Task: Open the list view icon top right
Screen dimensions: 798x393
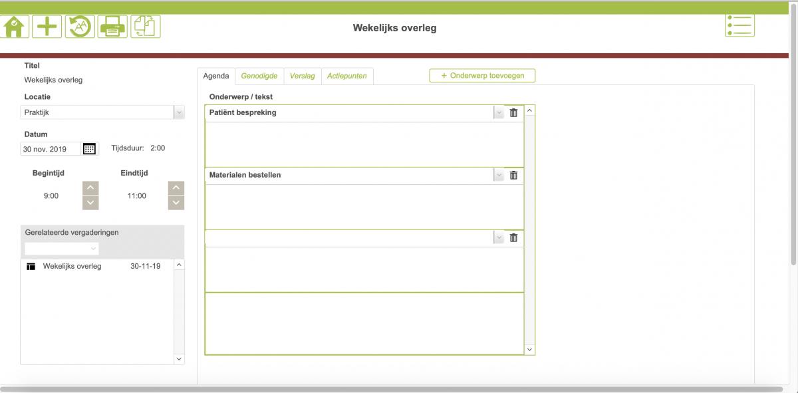Action: (739, 25)
